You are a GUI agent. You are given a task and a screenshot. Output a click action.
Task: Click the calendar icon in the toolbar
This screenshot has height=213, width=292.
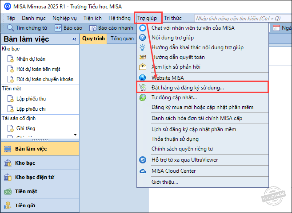[276, 28]
